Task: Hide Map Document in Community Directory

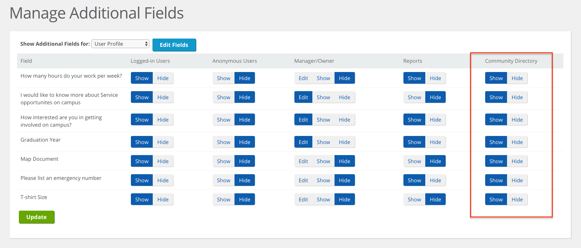Action: click(x=517, y=161)
